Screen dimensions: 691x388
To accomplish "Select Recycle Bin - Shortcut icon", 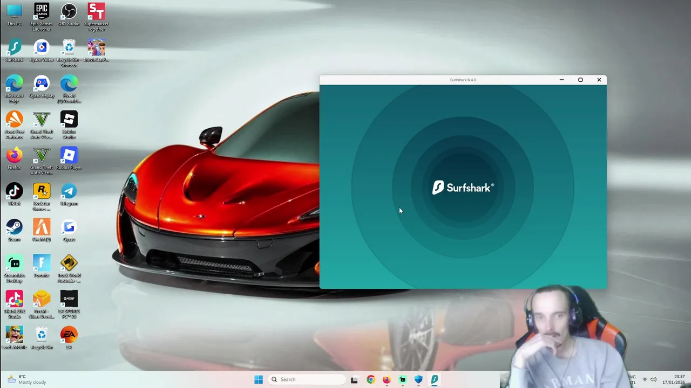I will 69,53.
